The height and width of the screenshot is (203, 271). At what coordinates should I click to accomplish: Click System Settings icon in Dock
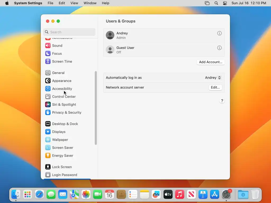click(x=226, y=194)
